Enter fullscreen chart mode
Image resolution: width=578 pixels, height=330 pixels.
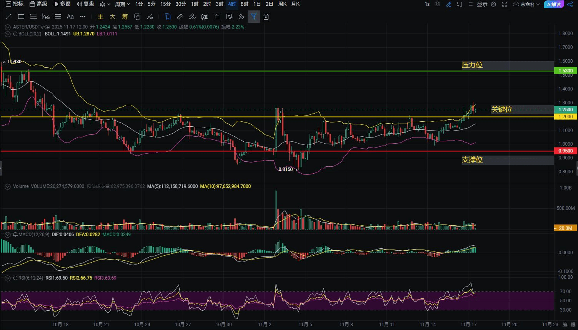pos(505,4)
